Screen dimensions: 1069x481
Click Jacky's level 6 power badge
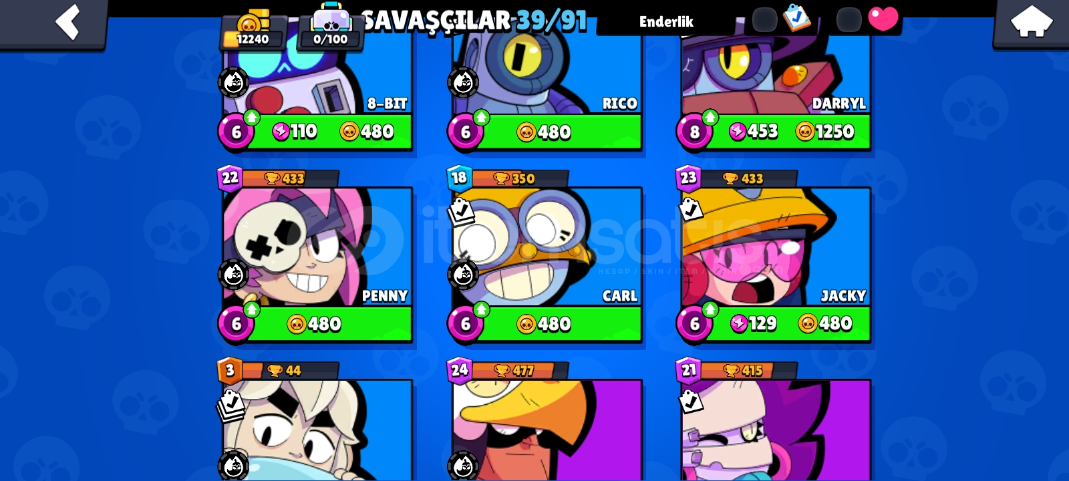coord(695,323)
